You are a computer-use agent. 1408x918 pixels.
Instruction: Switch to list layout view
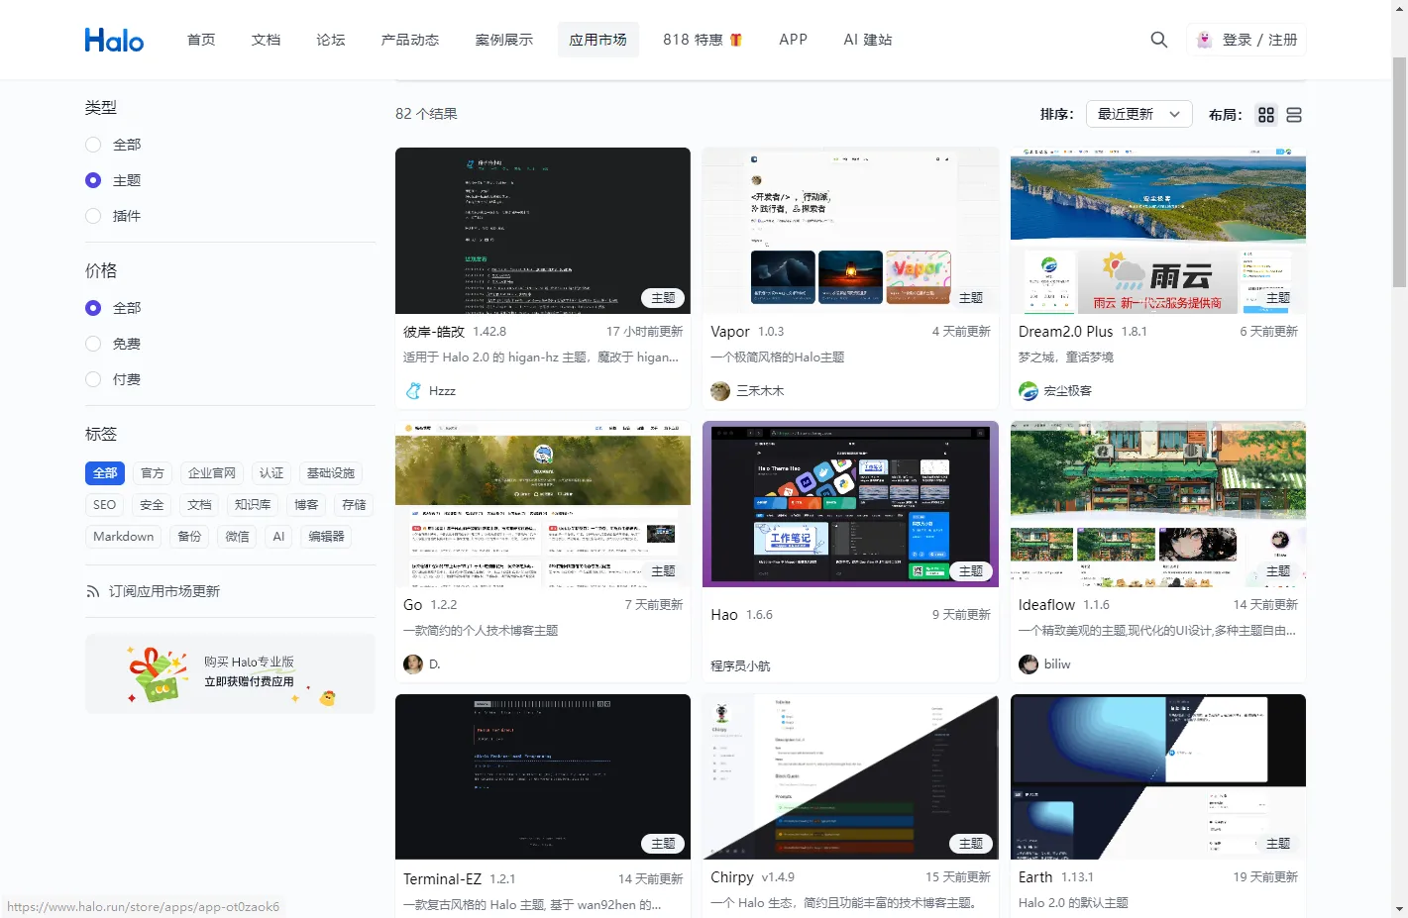pyautogui.click(x=1294, y=115)
